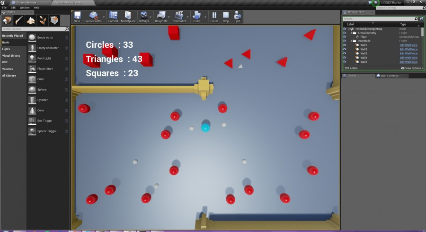Switch to the World Settings tab
This screenshot has width=426, height=232.
390,76
